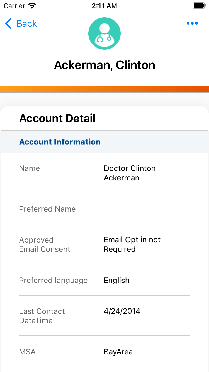Tap the Last Contact DateTime label
Screen dimensions: 209x372
coord(42,316)
